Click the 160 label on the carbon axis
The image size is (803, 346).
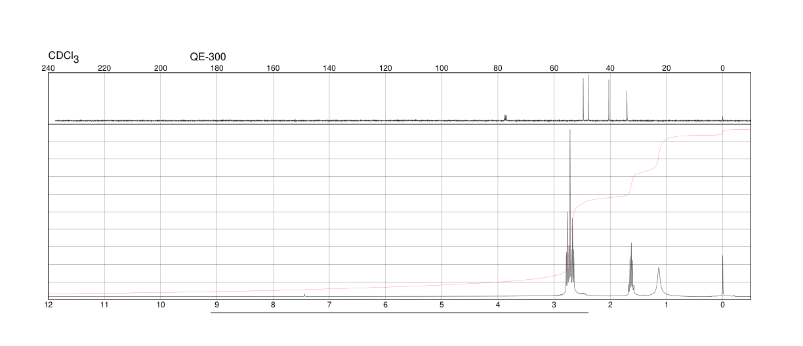point(273,68)
